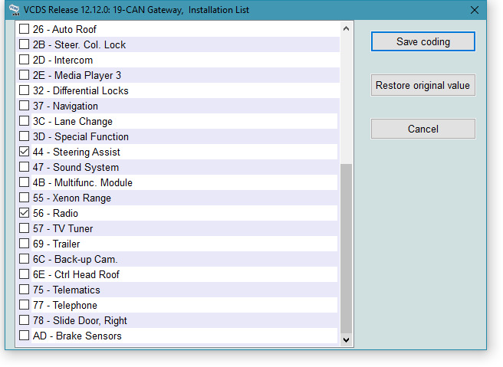Viewport: 503px width, 367px height.
Task: Uncheck 44 - Steering Assist checkbox
Action: click(24, 151)
